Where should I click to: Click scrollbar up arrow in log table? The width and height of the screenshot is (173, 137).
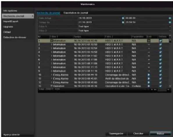coord(170,36)
